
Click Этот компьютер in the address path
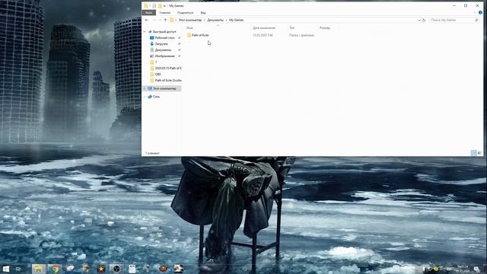[190, 20]
